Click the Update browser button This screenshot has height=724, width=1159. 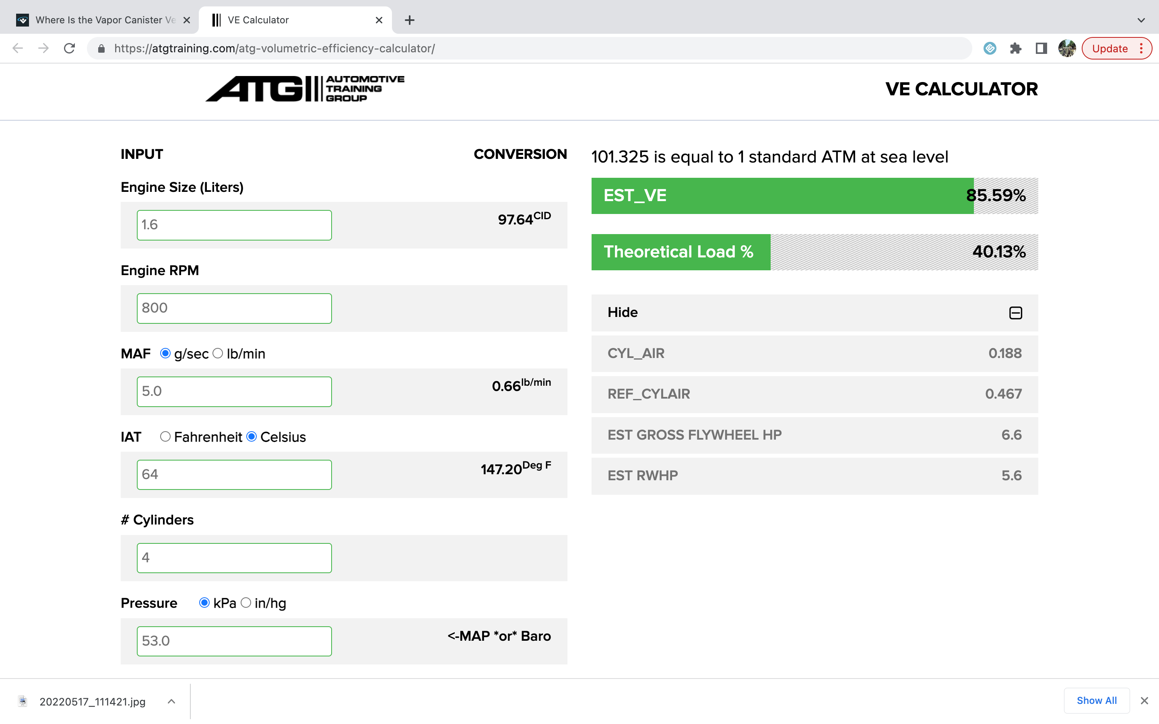[x=1110, y=48]
